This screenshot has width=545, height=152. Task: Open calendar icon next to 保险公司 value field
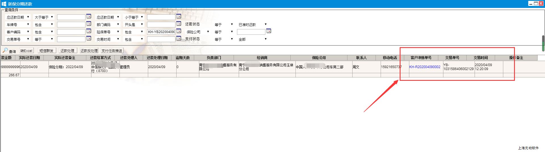click(269, 31)
